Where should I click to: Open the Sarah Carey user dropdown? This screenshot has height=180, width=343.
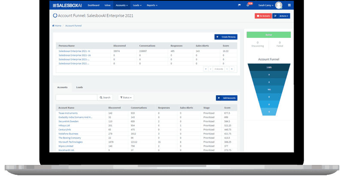point(265,5)
